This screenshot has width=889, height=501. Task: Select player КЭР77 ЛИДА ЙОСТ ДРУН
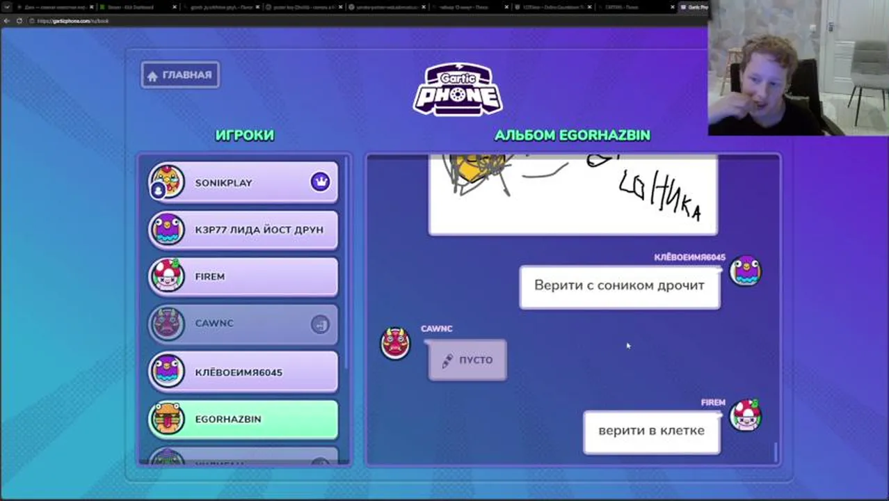click(x=243, y=230)
